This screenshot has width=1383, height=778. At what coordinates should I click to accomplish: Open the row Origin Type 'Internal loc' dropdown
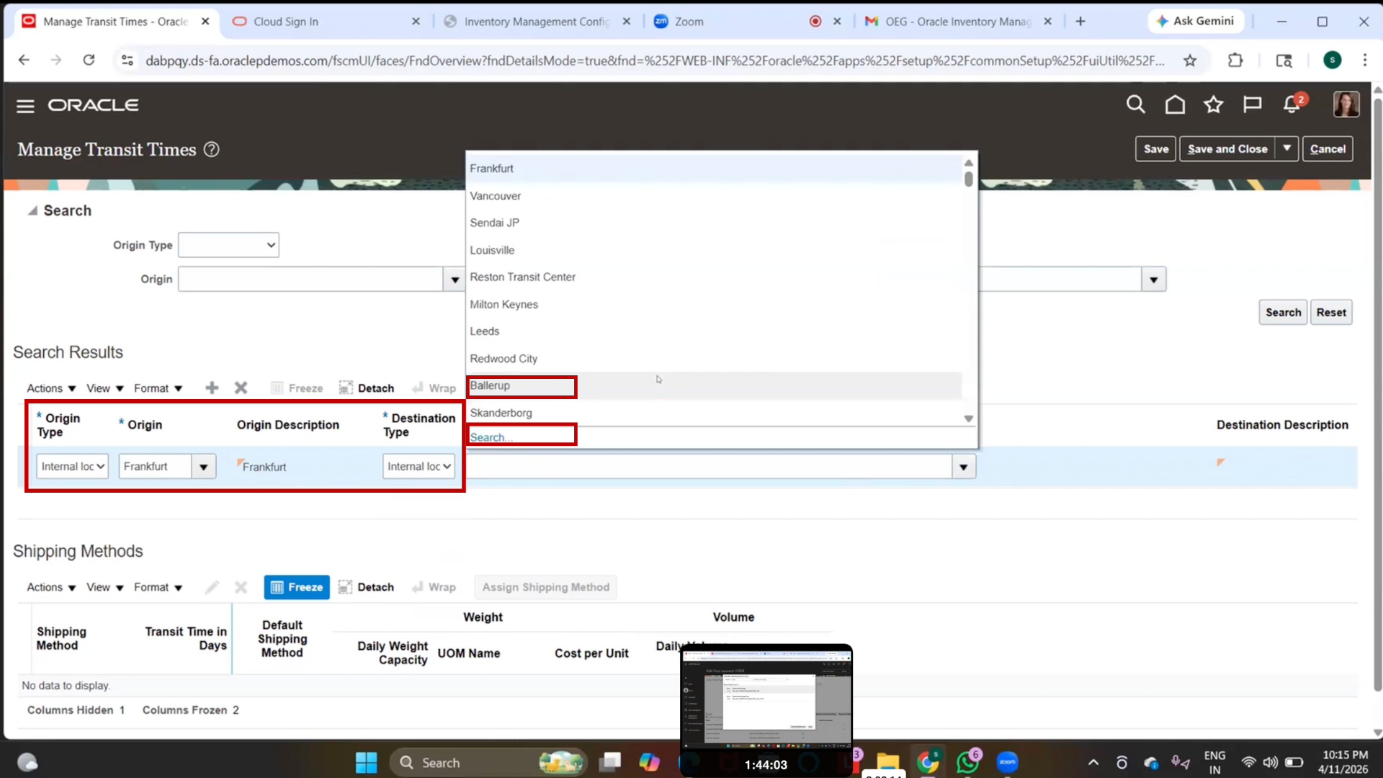pyautogui.click(x=72, y=467)
